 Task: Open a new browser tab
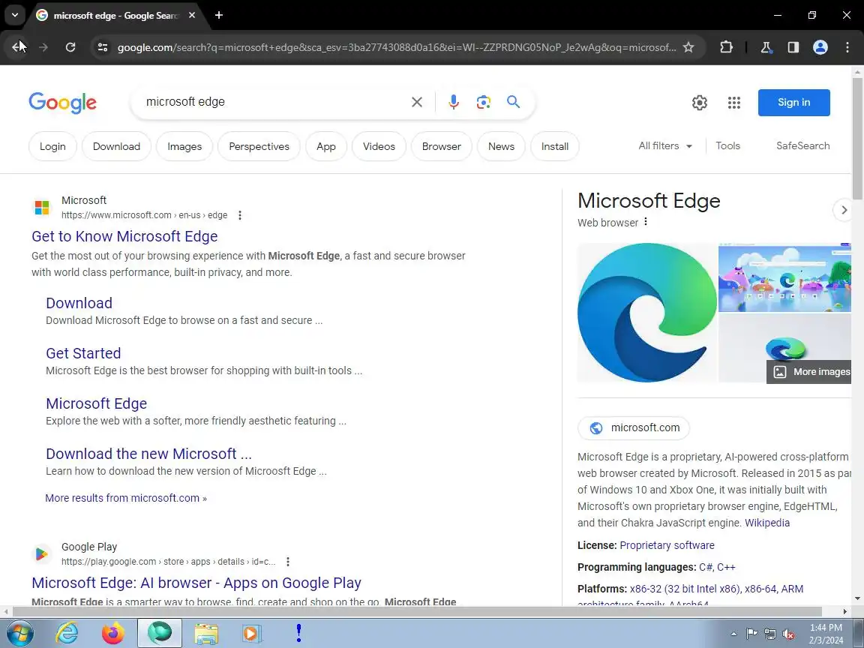click(x=219, y=16)
